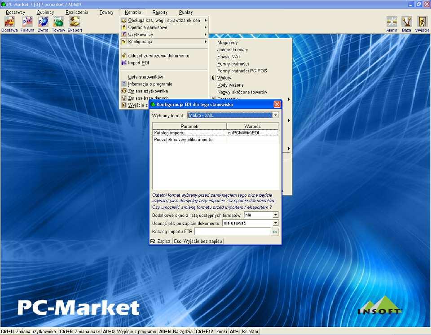Screen dimensions: 431x335
Task: Click Alt+I Kolektor status button
Action: 244,331
